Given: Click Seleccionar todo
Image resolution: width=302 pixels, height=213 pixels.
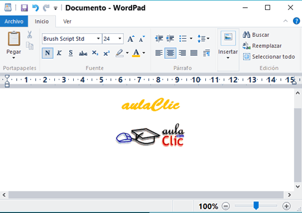Looking at the screenshot, I should pos(269,57).
